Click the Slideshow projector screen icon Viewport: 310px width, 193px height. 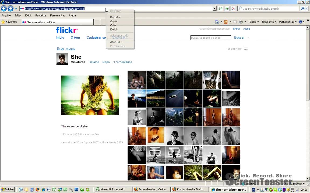coord(245,49)
